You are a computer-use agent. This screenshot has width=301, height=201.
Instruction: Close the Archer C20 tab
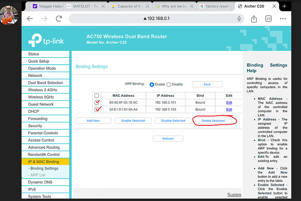[x=274, y=6]
